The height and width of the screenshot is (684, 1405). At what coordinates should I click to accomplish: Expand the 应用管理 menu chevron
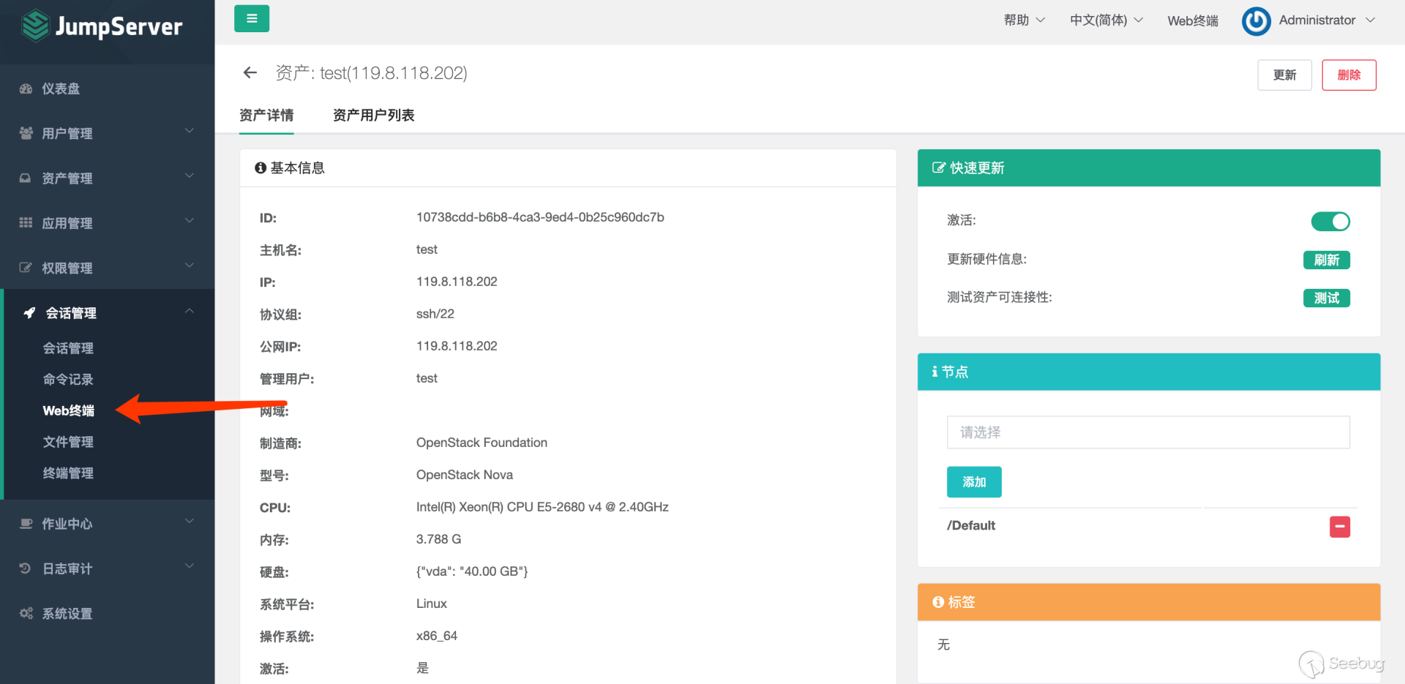tap(190, 220)
